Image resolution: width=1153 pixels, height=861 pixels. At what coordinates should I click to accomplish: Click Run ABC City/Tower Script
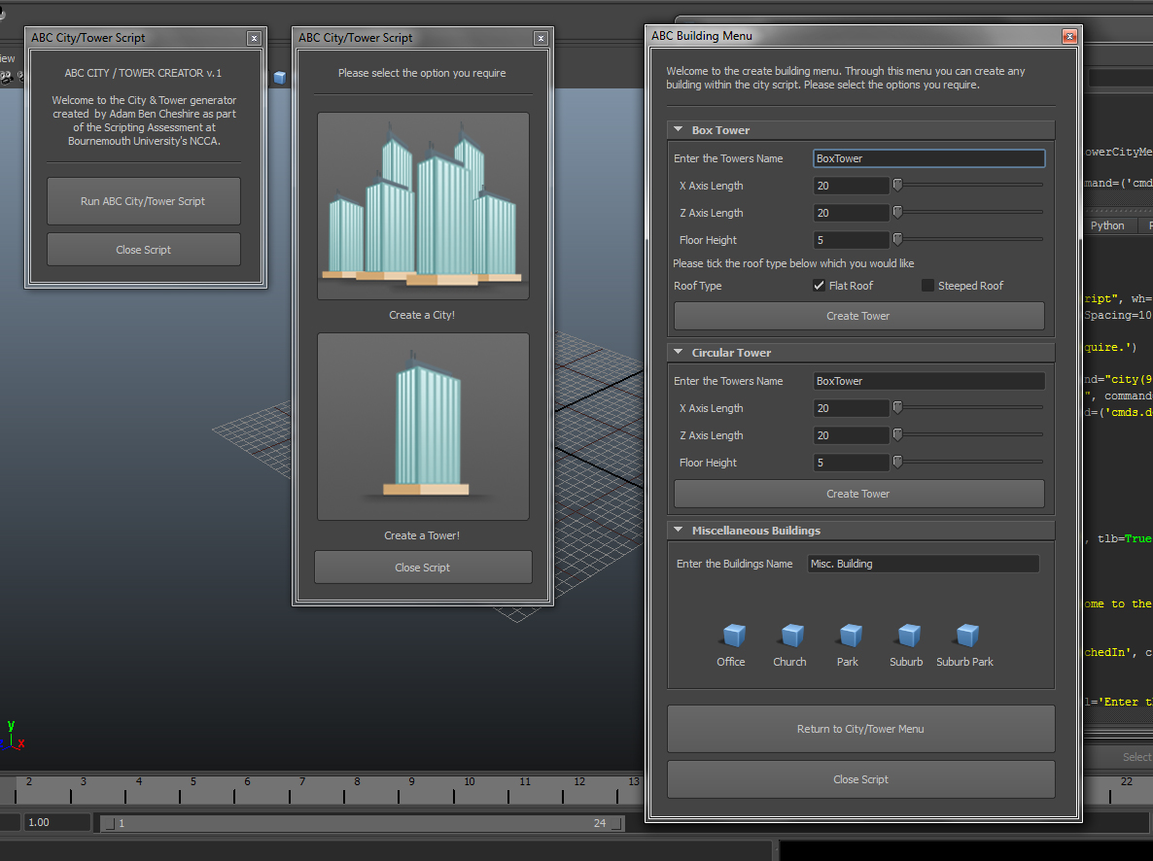(x=143, y=201)
